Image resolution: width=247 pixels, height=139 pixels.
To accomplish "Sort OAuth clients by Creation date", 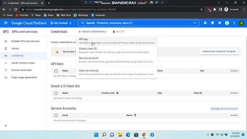I will [x=110, y=93].
